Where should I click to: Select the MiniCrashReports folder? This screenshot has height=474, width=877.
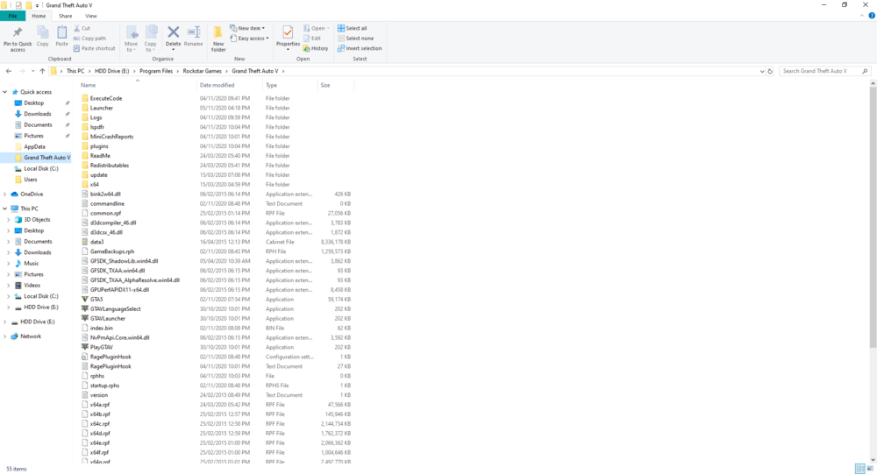coord(112,137)
